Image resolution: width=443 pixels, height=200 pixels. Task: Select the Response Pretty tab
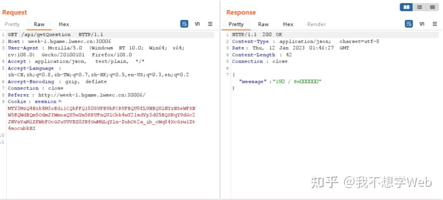[236, 24]
